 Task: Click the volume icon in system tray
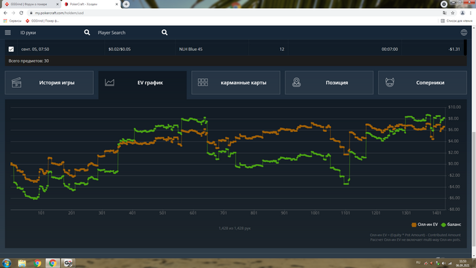point(443,263)
